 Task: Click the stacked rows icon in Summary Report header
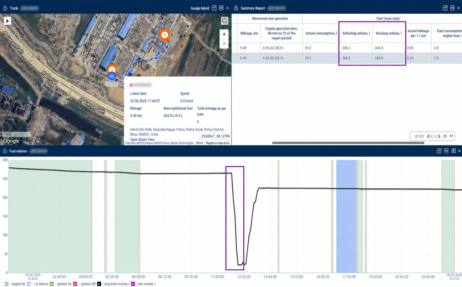452,8
